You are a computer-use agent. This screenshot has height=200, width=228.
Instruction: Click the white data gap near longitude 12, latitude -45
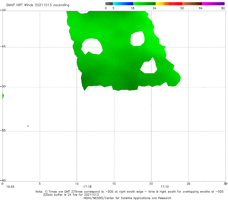[x=92, y=46]
